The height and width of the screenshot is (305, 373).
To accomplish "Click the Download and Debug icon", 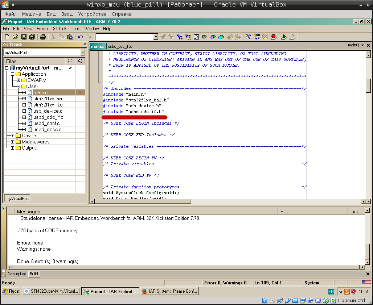I will point(284,37).
